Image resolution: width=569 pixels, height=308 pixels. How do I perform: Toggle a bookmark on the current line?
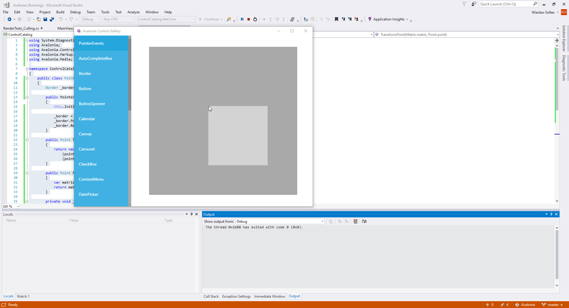coord(336,19)
